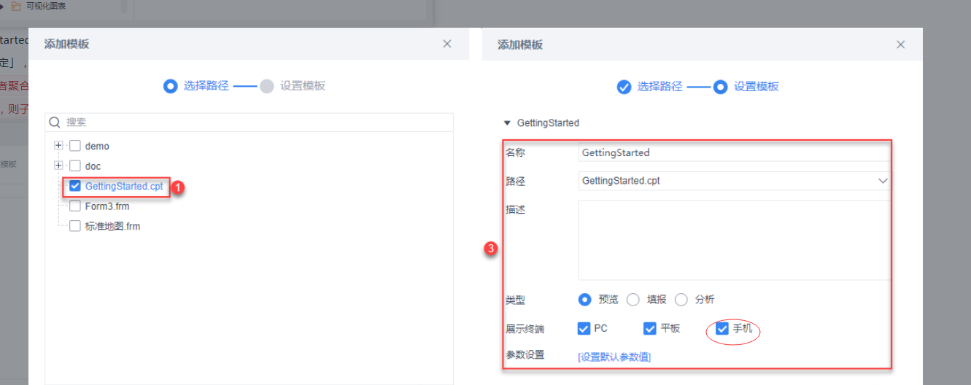Close the right 添加模板 dialog
Viewport: 971px width, 385px height.
900,44
